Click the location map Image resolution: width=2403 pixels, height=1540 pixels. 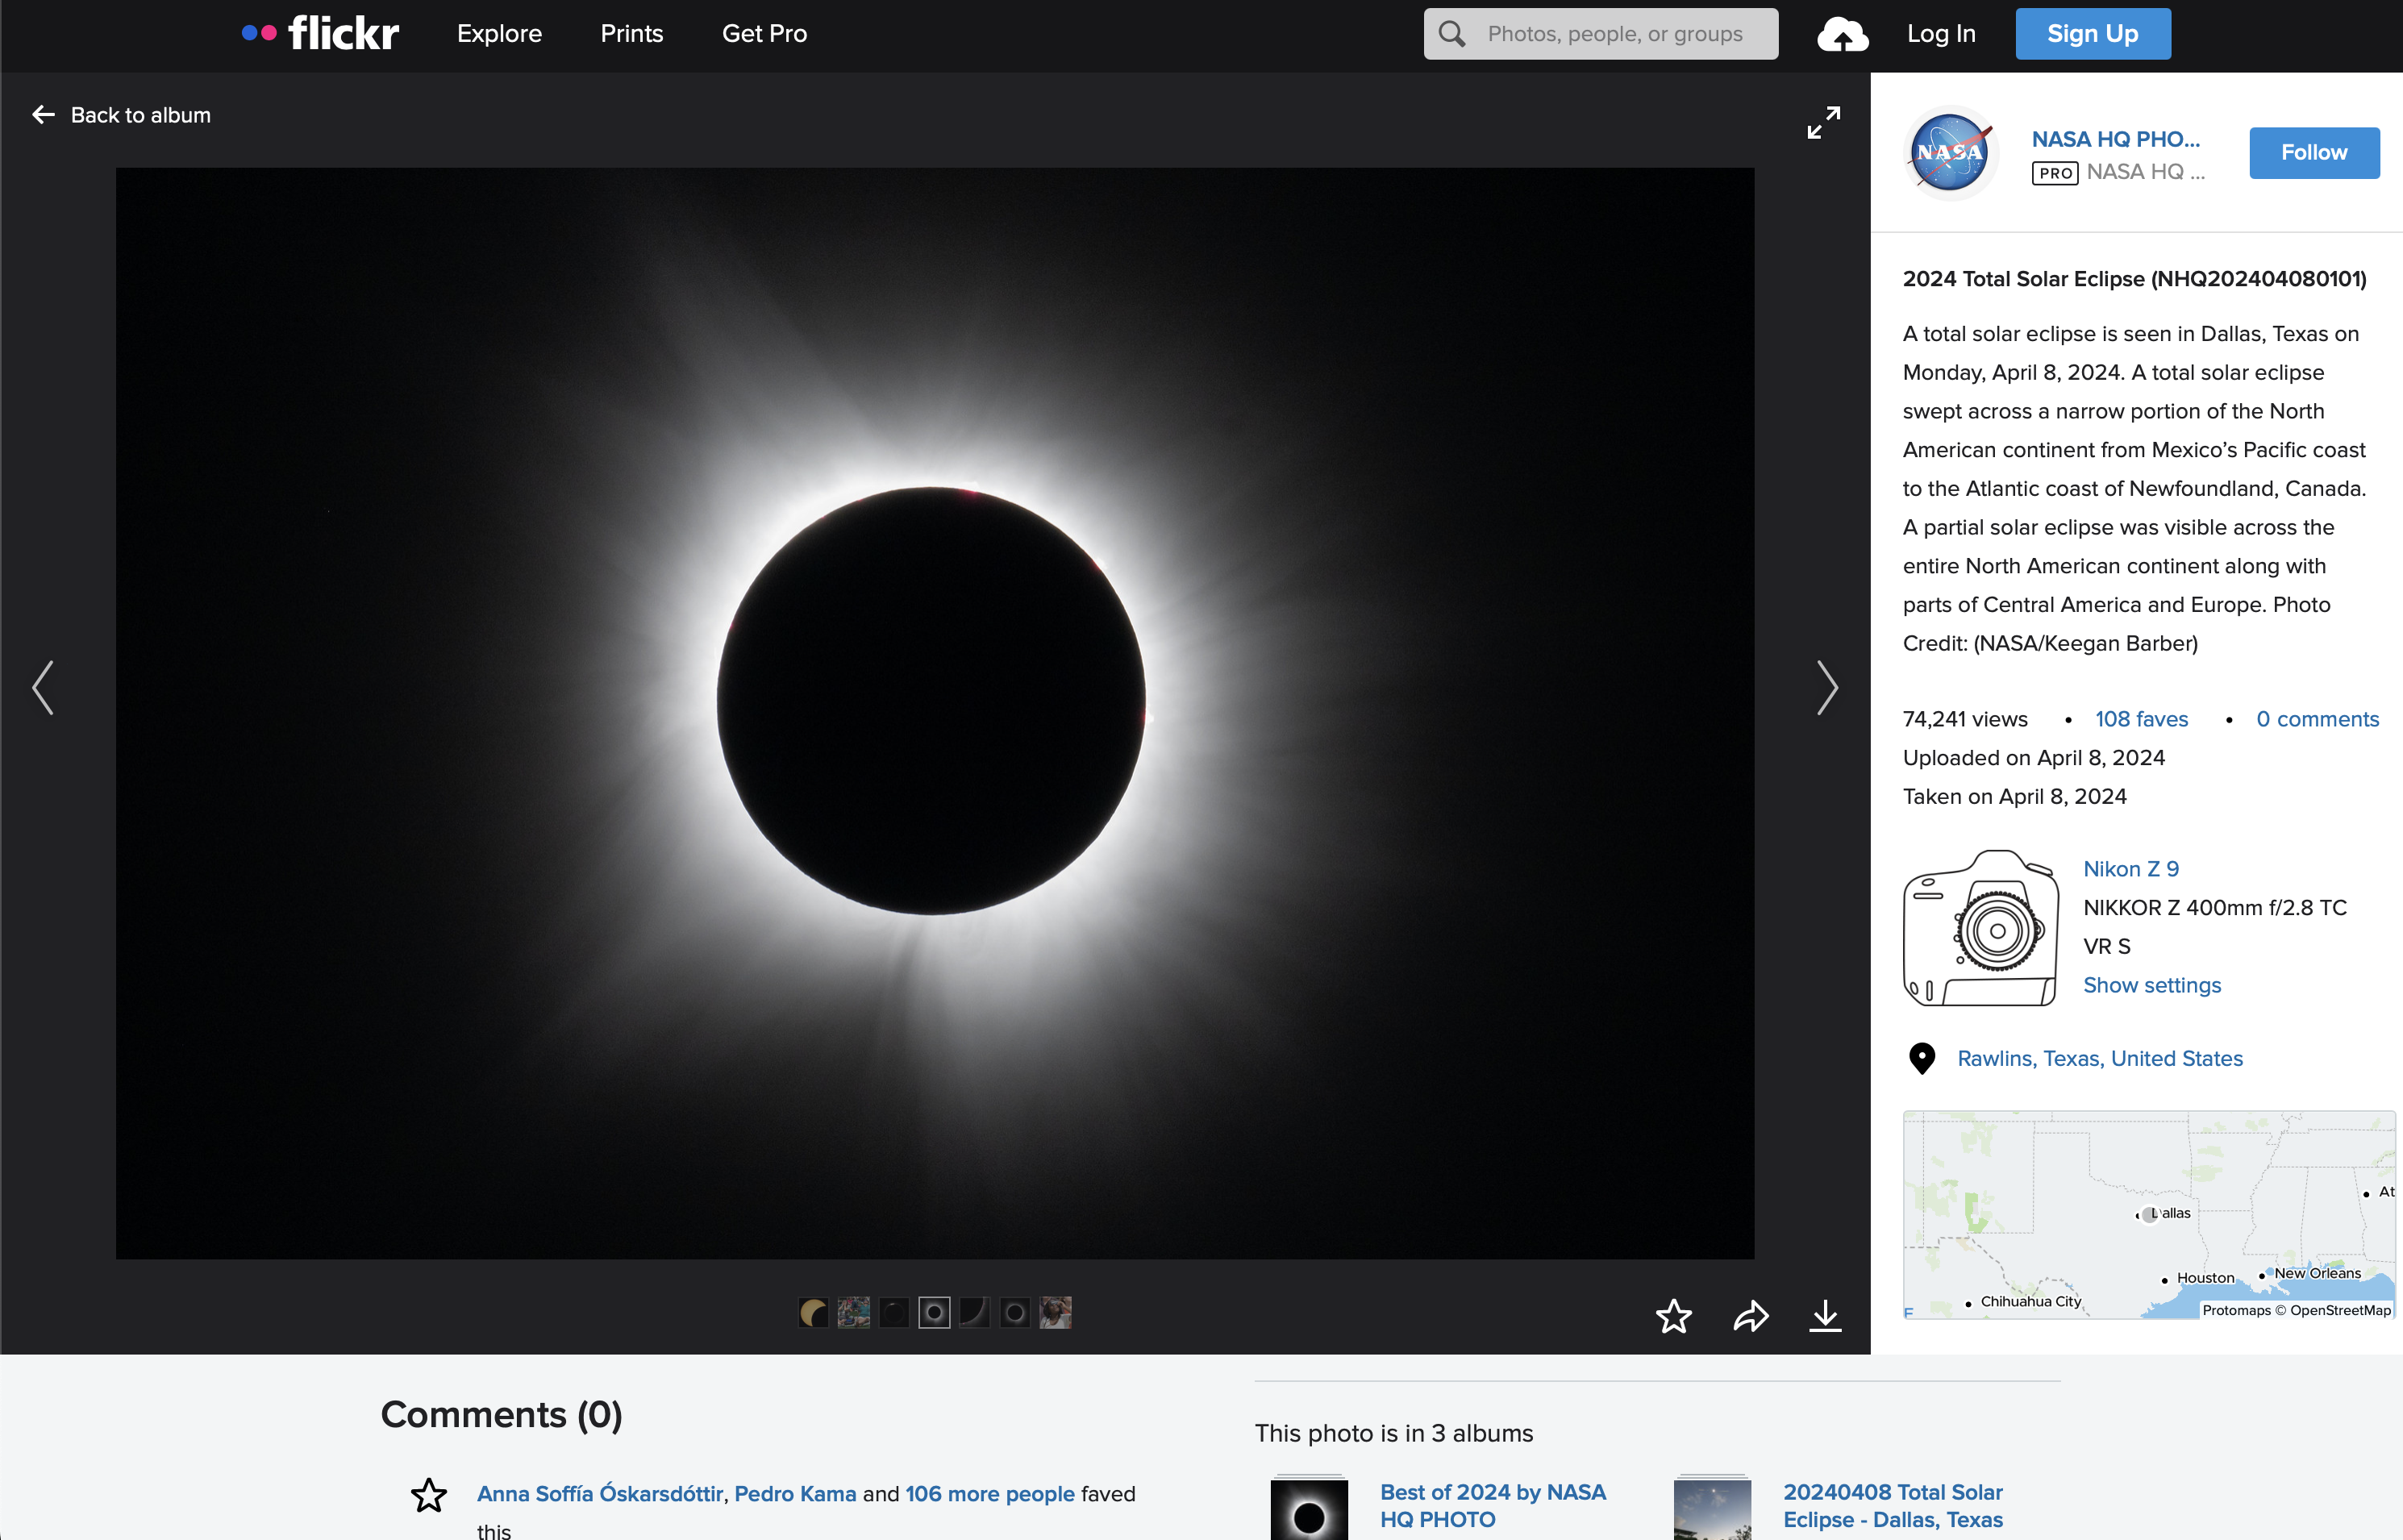click(2148, 1215)
